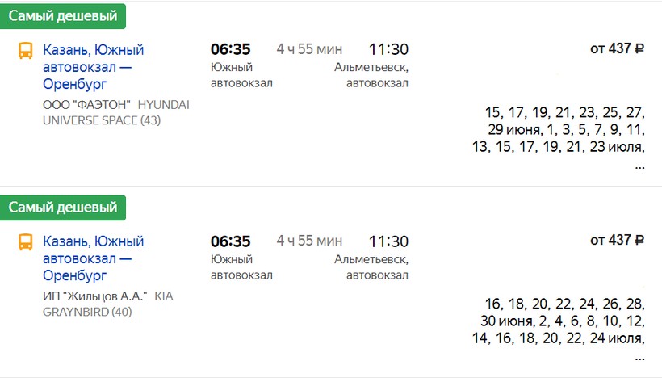This screenshot has width=662, height=378.
Task: Expand the date list ellipsis after "24 июля"
Action: 640,357
